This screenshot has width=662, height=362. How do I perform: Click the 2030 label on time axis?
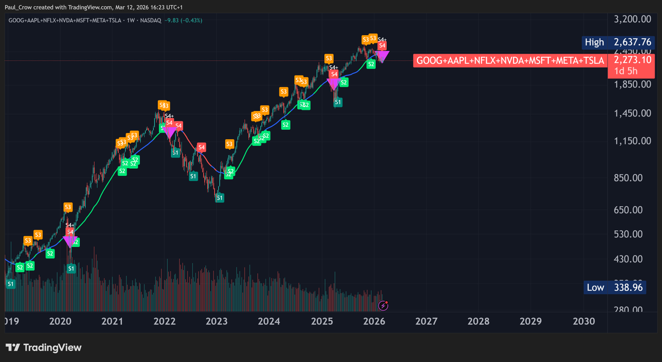click(x=584, y=321)
